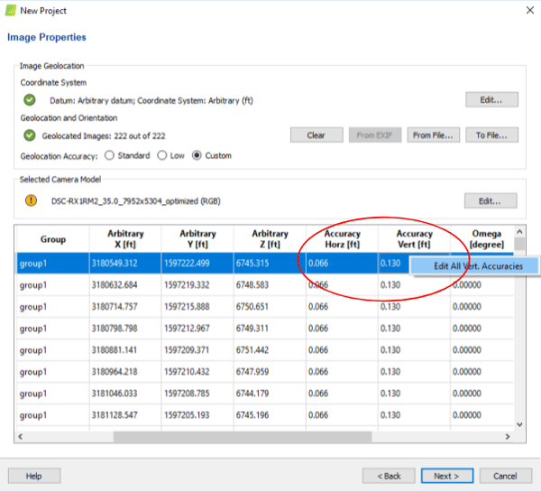Image resolution: width=541 pixels, height=492 pixels.
Task: Select the row with X value 3180632.684
Action: (125, 285)
